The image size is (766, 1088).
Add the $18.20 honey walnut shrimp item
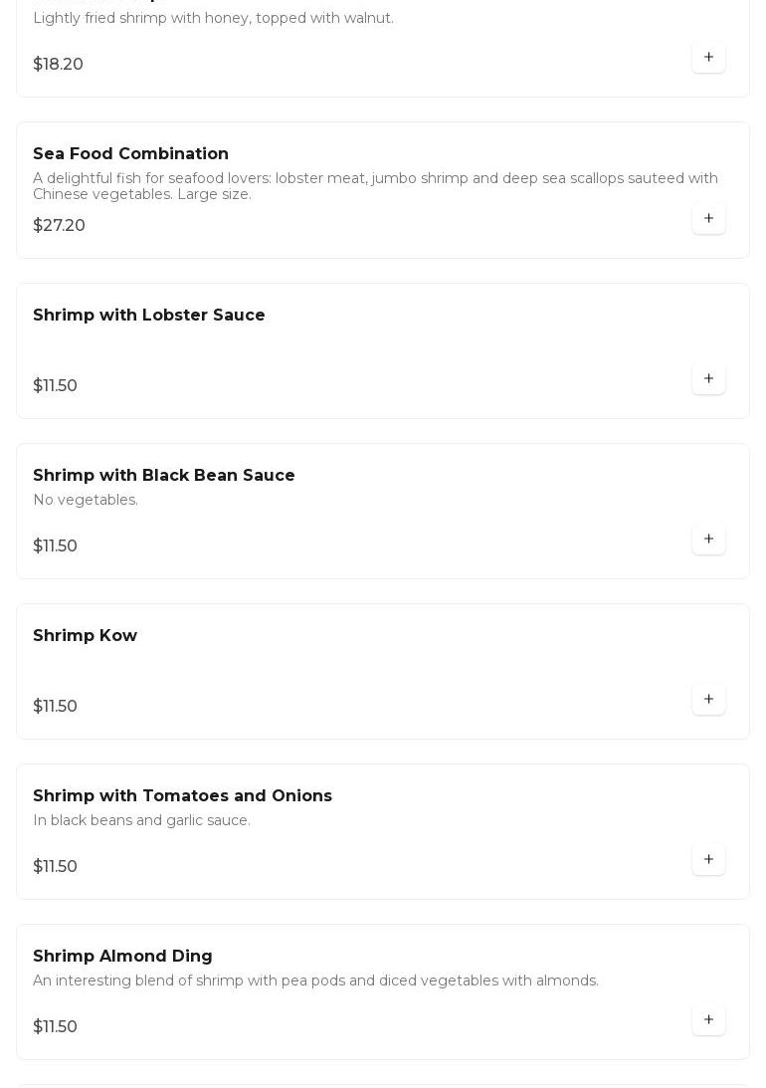(x=708, y=58)
